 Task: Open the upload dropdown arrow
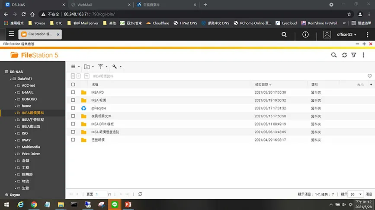coord(106,67)
